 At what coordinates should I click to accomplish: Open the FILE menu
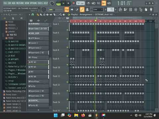(5, 3)
